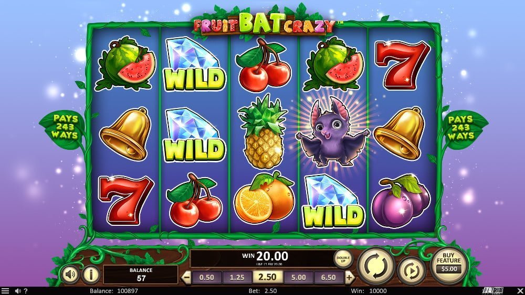Open the hamburger menu in bottom bar
Image resolution: width=525 pixels, height=295 pixels.
tap(5, 291)
